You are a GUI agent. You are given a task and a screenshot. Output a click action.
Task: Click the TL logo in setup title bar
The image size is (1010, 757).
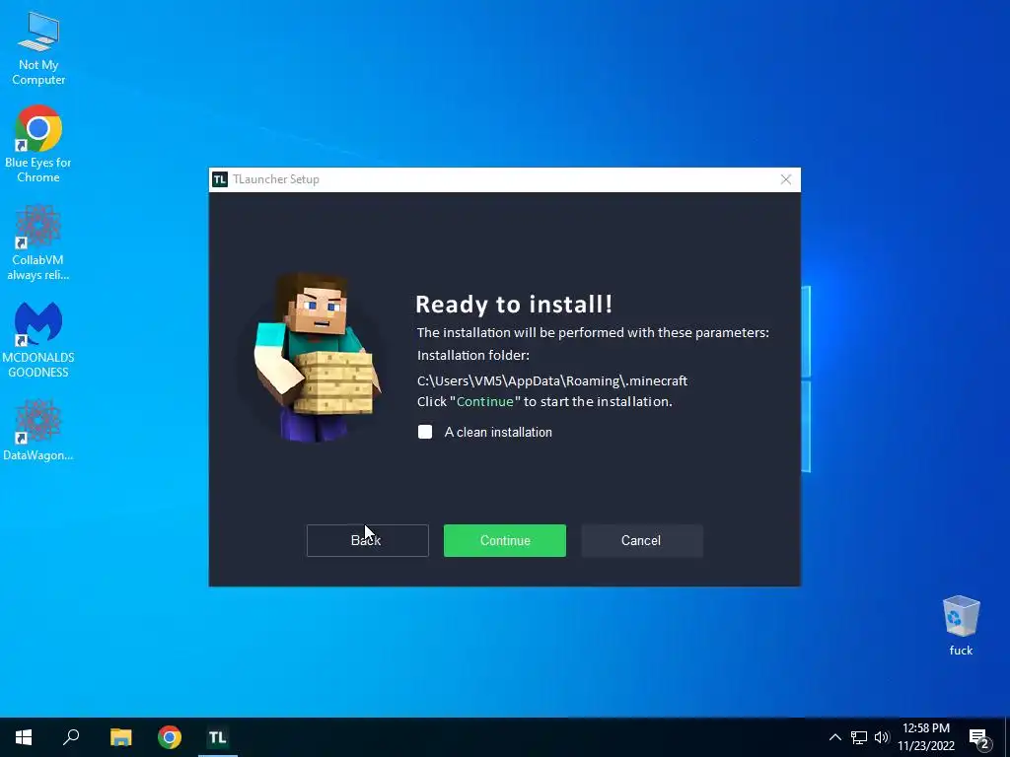point(220,179)
